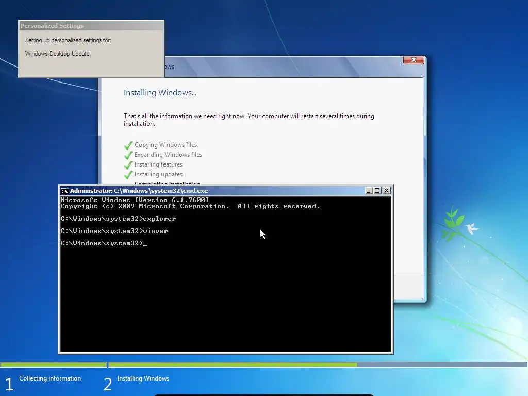Click the Collecting information progress bar
Image resolution: width=528 pixels, height=396 pixels.
click(53, 365)
